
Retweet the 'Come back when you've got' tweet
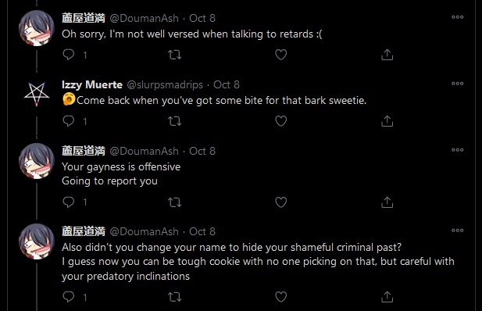click(x=174, y=121)
